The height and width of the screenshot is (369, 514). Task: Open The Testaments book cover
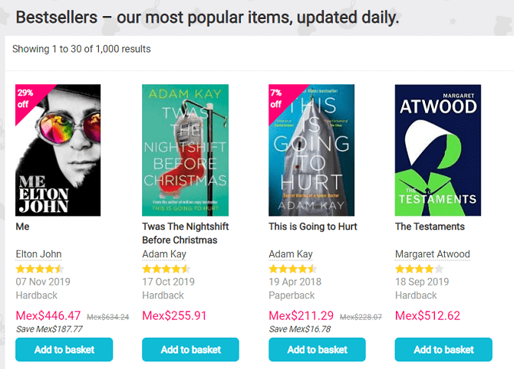coord(438,150)
